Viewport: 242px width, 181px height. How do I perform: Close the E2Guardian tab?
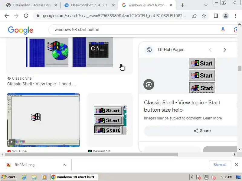coord(56,5)
